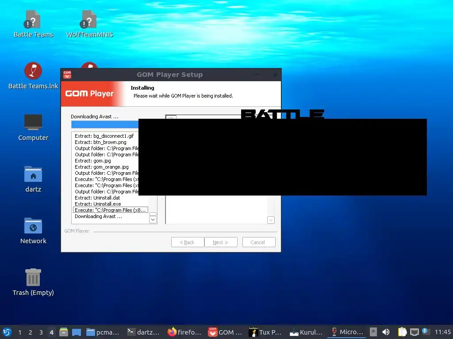Click the 11:45 clock in the tray
This screenshot has height=339, width=453.
442,332
